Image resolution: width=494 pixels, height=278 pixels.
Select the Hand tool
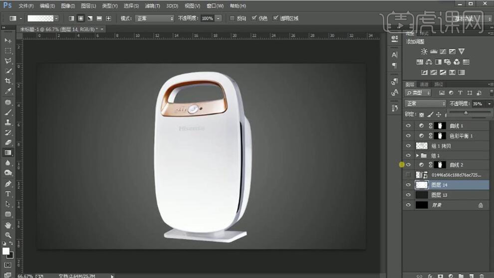point(8,225)
